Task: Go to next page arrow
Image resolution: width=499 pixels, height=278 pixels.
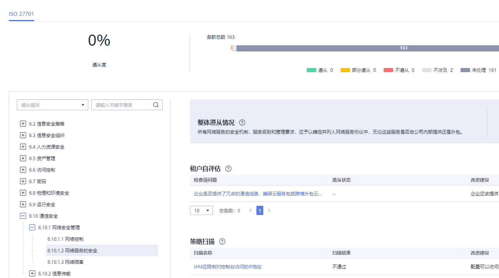Action: point(269,210)
